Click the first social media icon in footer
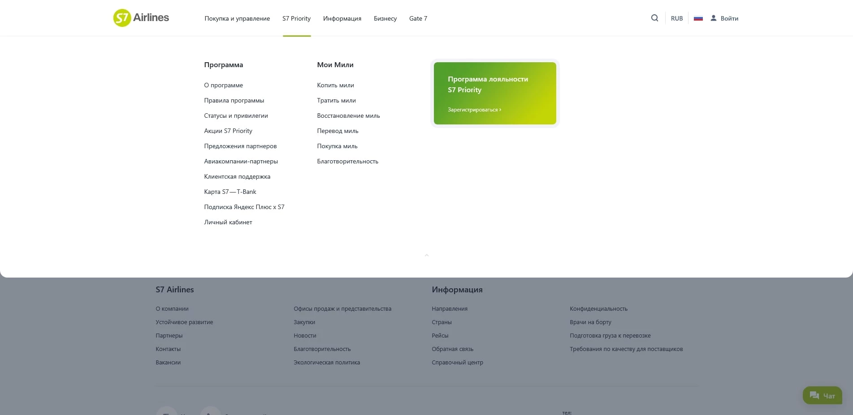This screenshot has height=415, width=853. [x=166, y=413]
